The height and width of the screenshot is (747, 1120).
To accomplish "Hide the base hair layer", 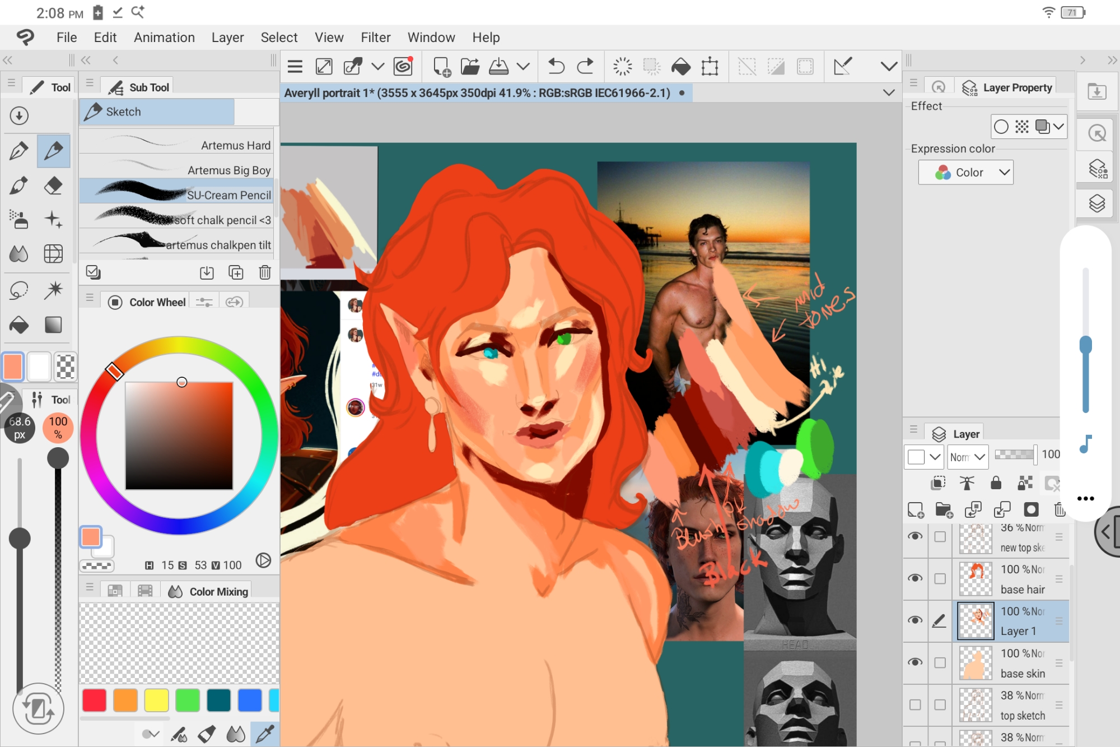I will (x=915, y=578).
